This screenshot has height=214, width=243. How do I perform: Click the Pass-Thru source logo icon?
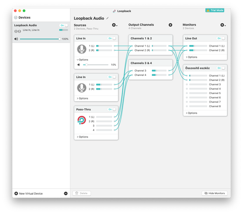[x=82, y=120]
